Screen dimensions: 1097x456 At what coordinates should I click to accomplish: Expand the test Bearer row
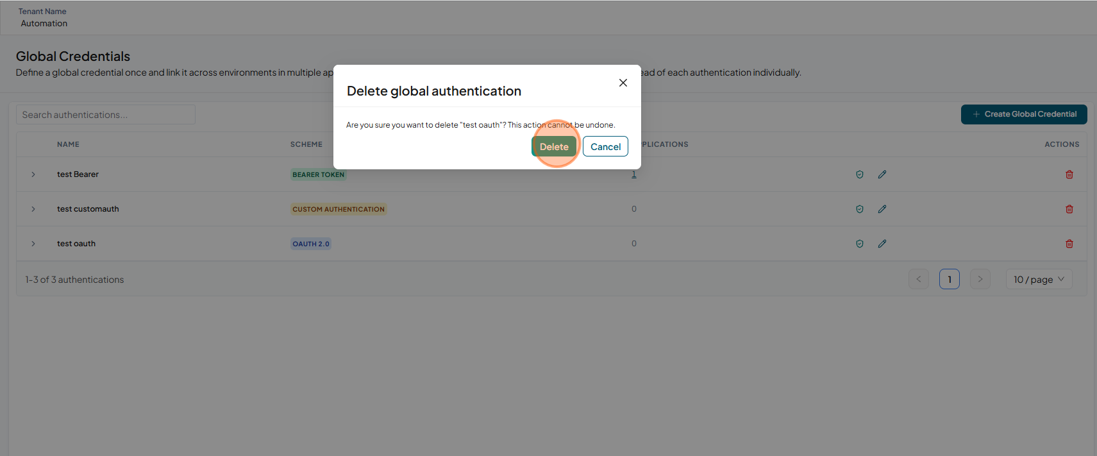click(33, 174)
